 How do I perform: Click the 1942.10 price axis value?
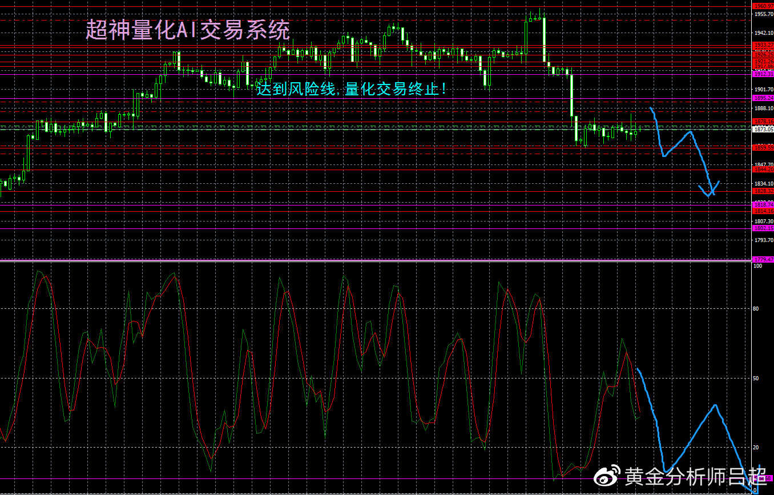(x=763, y=33)
